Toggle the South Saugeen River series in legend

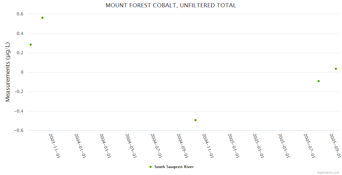(x=174, y=167)
